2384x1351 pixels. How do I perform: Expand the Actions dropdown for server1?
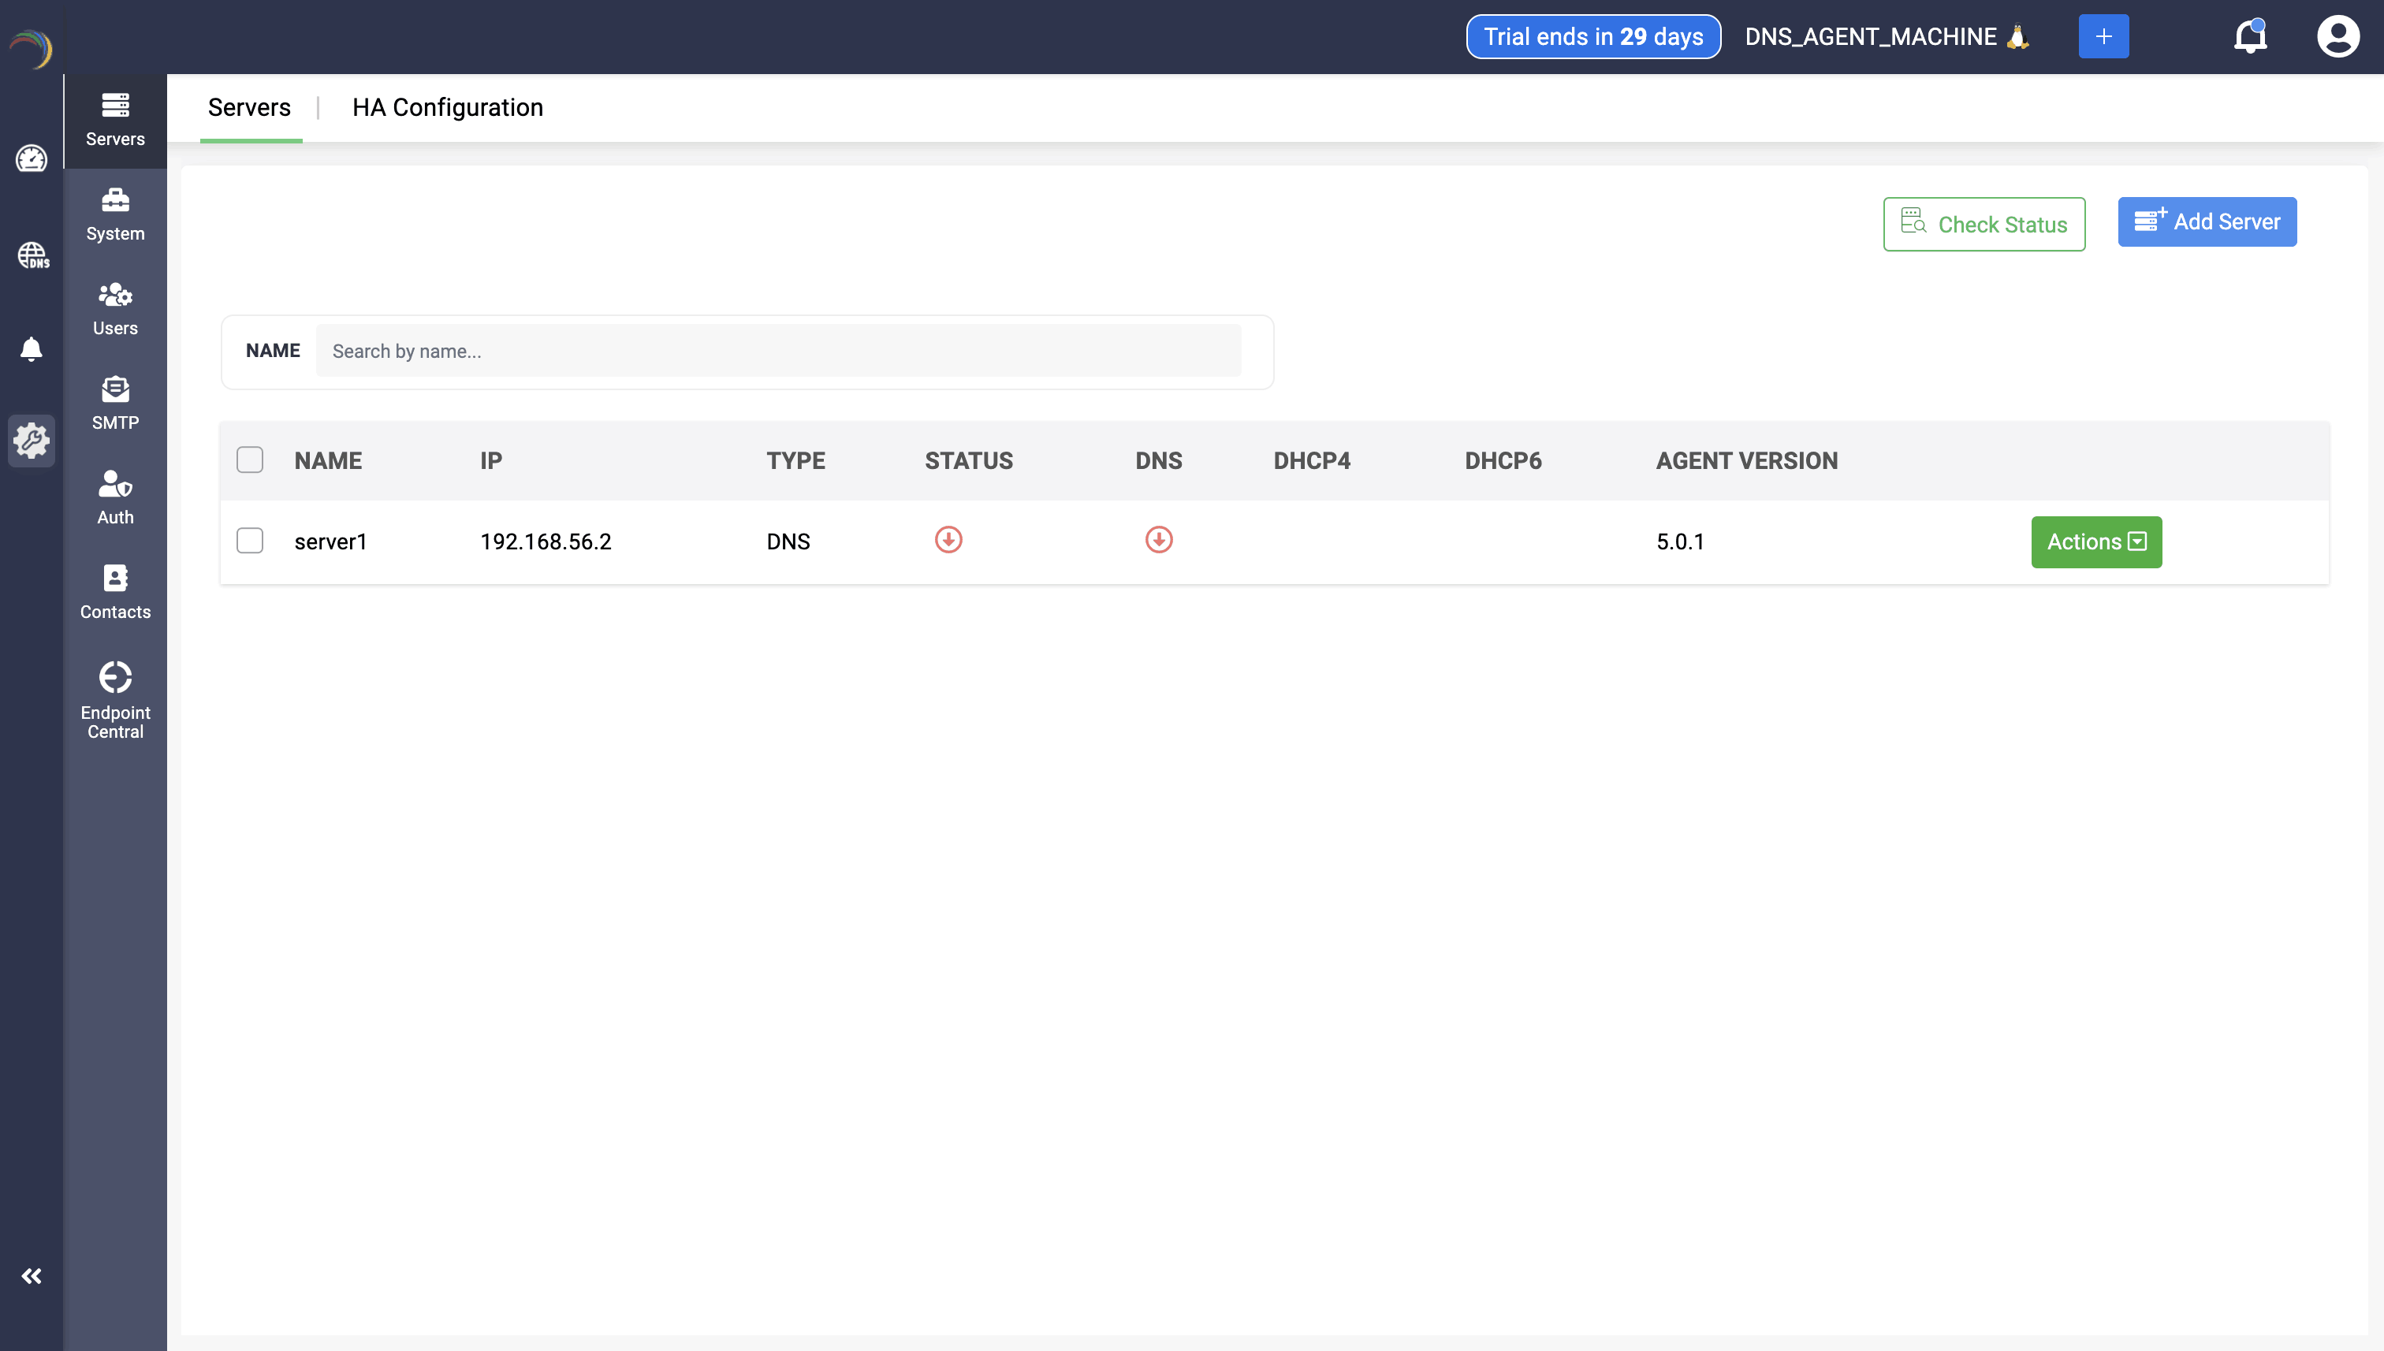(x=2095, y=542)
